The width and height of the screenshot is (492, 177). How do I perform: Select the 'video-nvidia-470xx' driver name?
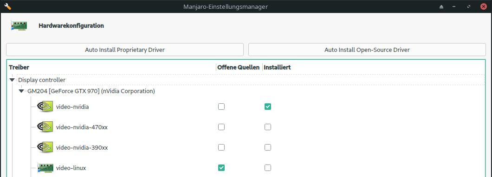pos(82,127)
